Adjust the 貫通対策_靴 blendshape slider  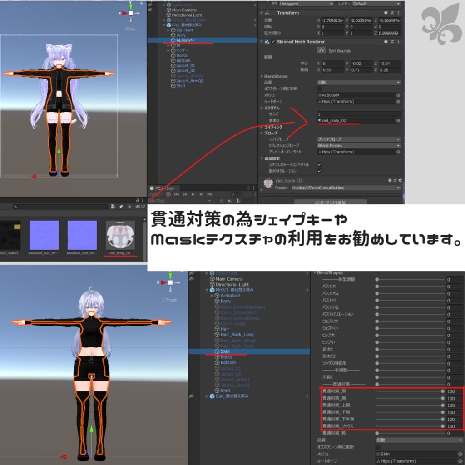pyautogui.click(x=410, y=433)
